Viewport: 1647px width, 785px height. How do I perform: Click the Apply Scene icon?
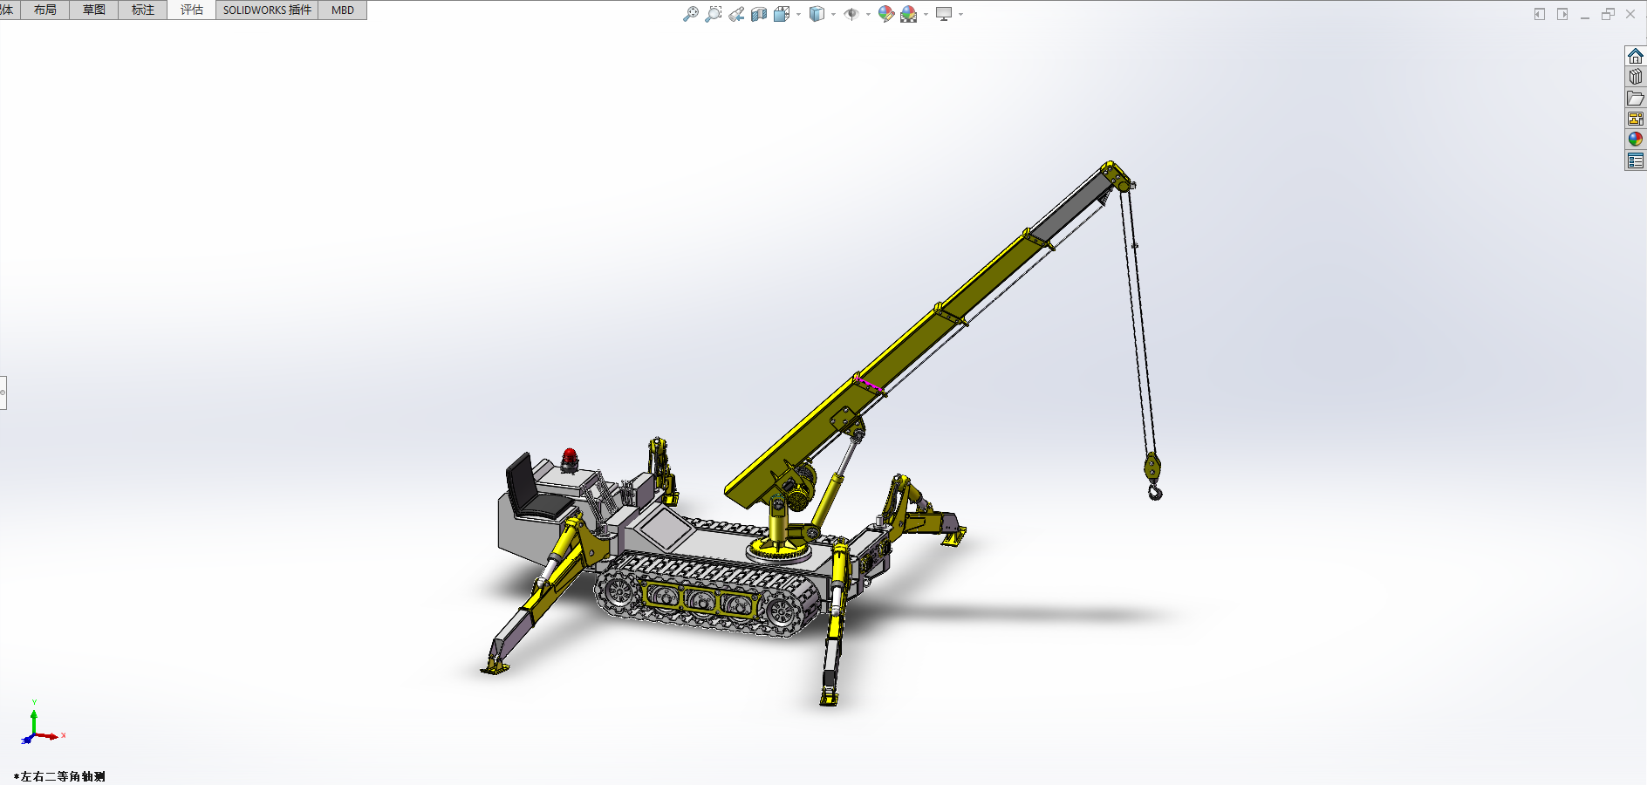[909, 14]
